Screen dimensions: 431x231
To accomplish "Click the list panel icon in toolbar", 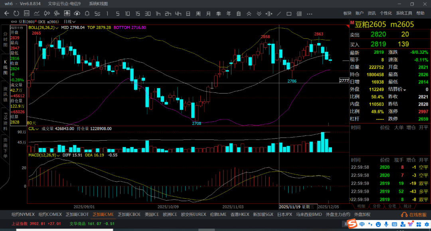I will 299,14.
